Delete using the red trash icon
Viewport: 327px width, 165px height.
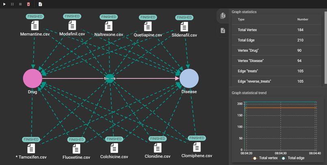(28, 4)
